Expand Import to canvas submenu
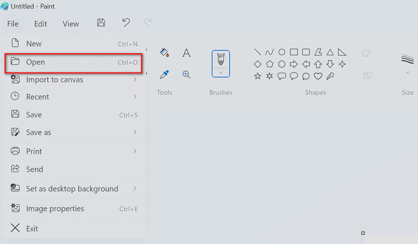418x244 pixels. (74, 79)
